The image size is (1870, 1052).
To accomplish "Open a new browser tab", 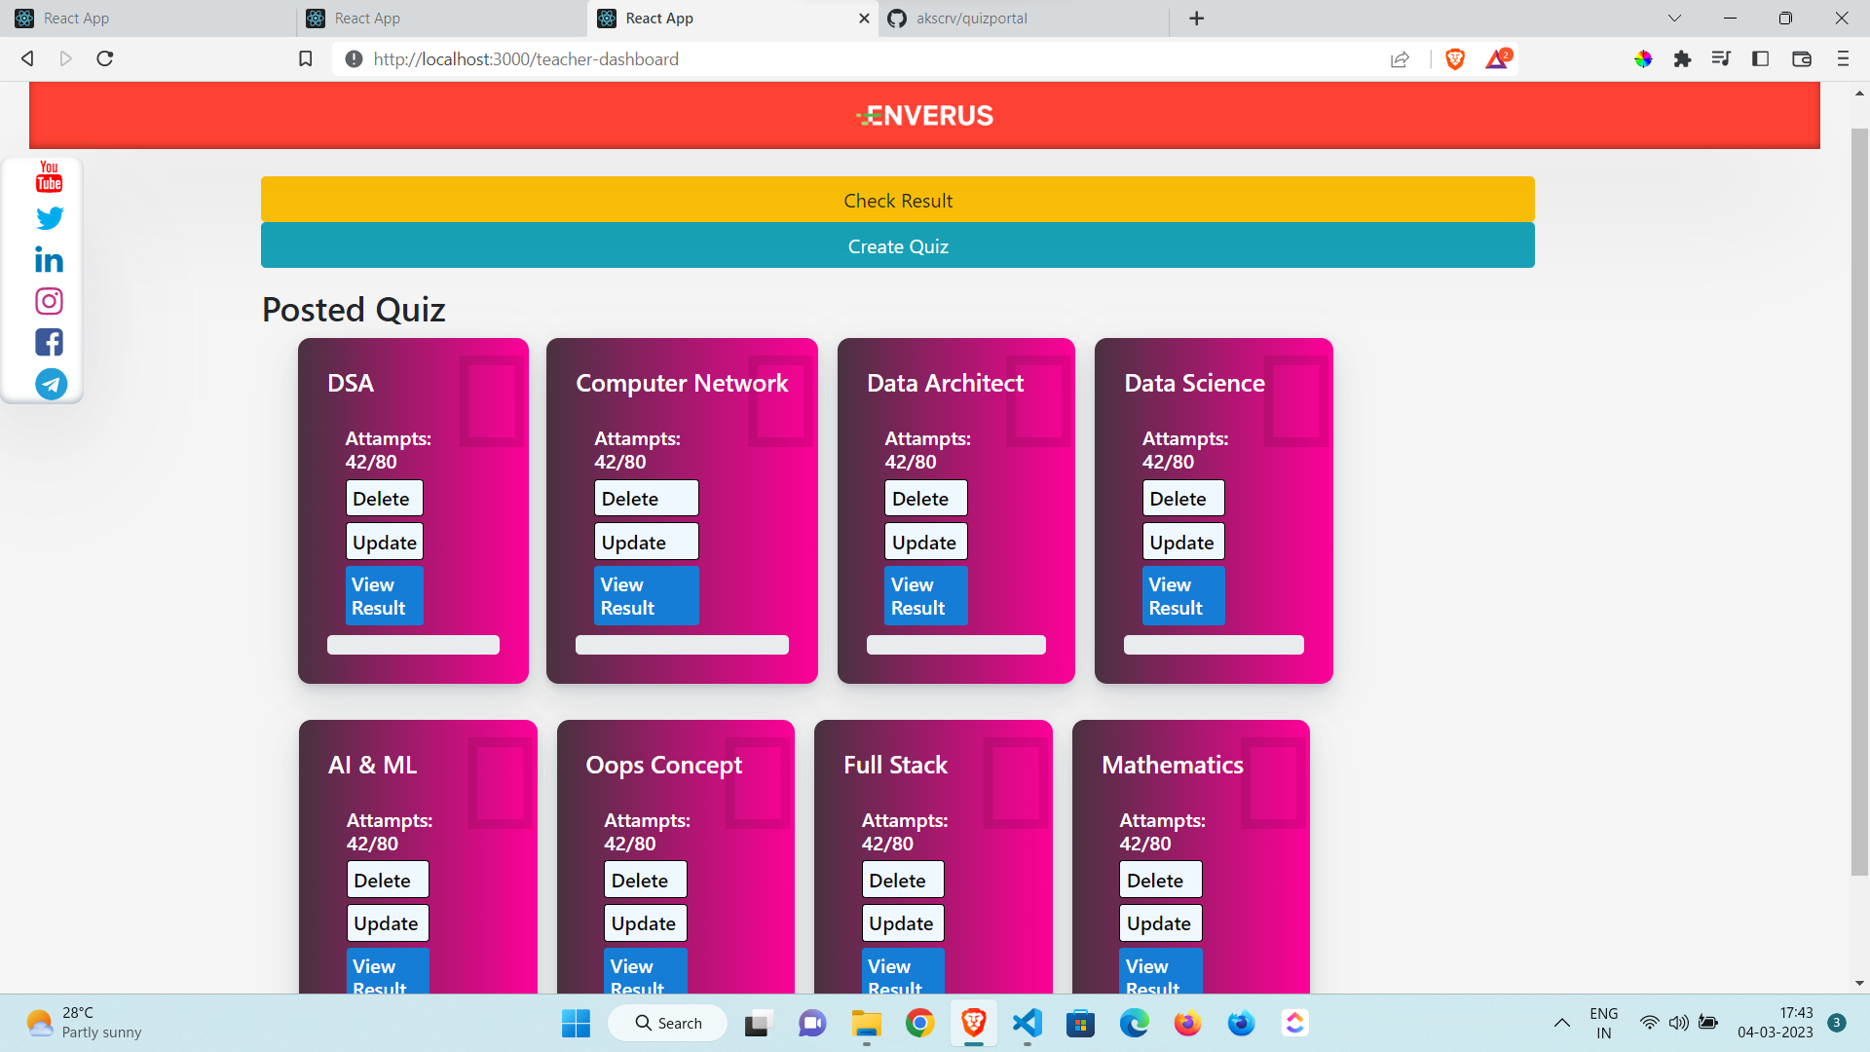I will 1197,19.
